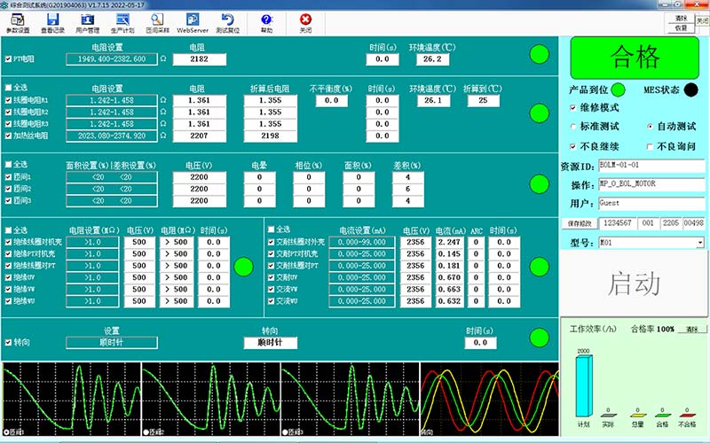The width and height of the screenshot is (710, 443).
Task: Click the 清除 button beside 合格率
Action: click(691, 329)
